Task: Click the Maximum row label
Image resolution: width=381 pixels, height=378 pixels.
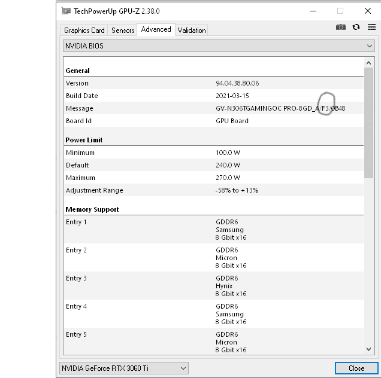Action: point(80,178)
